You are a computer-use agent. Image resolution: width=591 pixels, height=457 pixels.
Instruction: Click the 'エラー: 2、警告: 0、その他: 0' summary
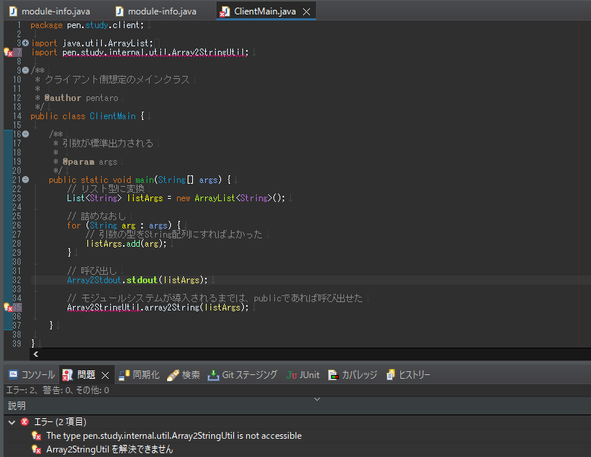(58, 390)
